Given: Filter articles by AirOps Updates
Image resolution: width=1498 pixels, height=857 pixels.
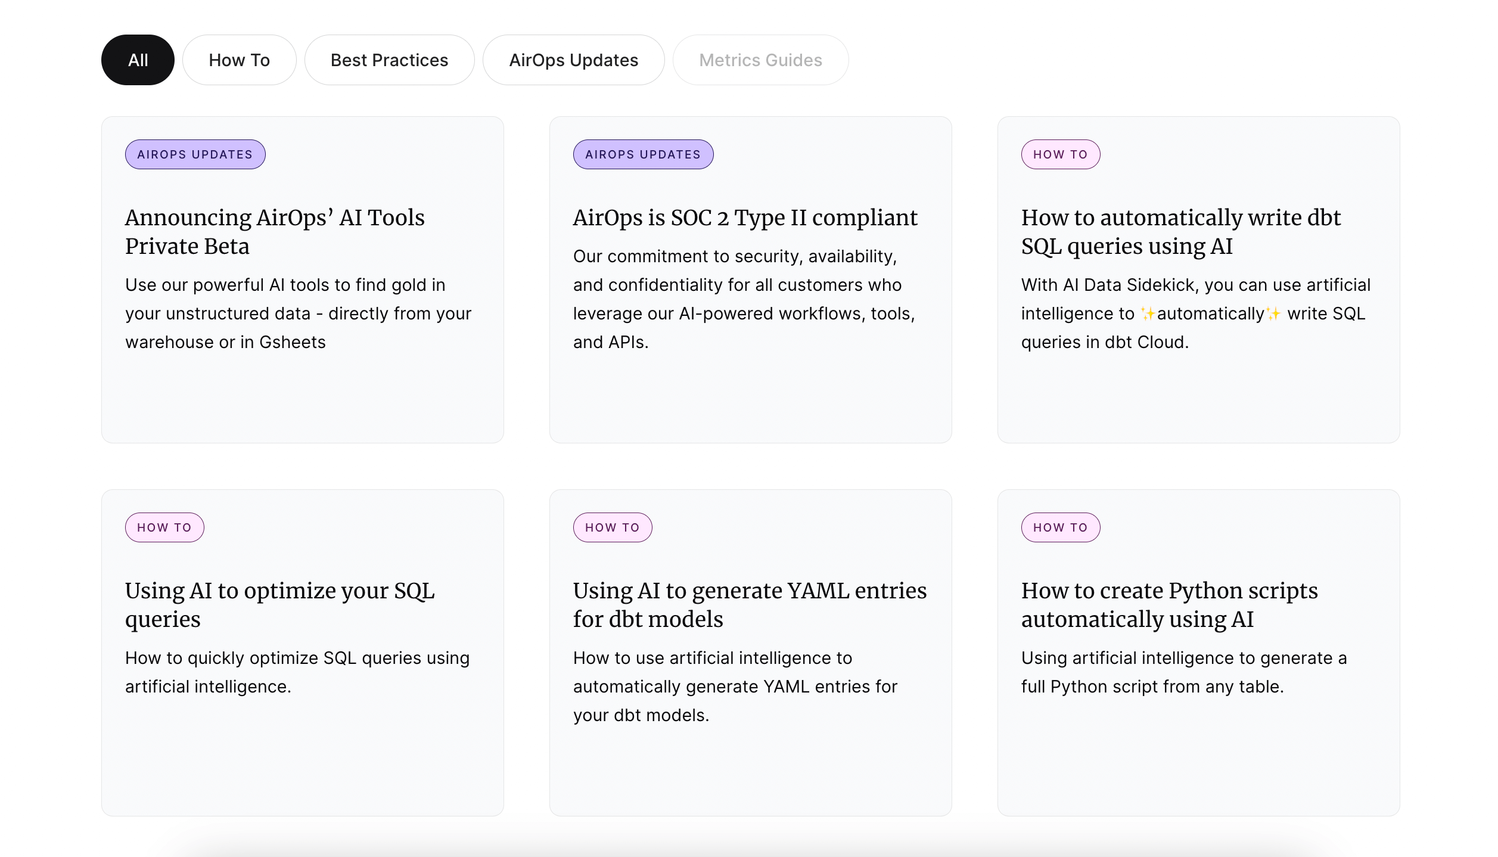Looking at the screenshot, I should pyautogui.click(x=573, y=59).
